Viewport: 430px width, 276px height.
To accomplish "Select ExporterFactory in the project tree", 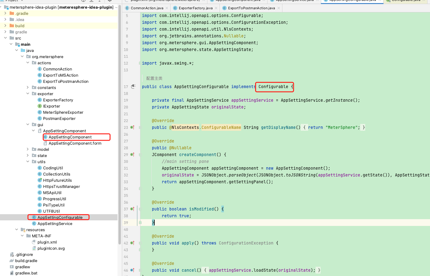I will [58, 100].
